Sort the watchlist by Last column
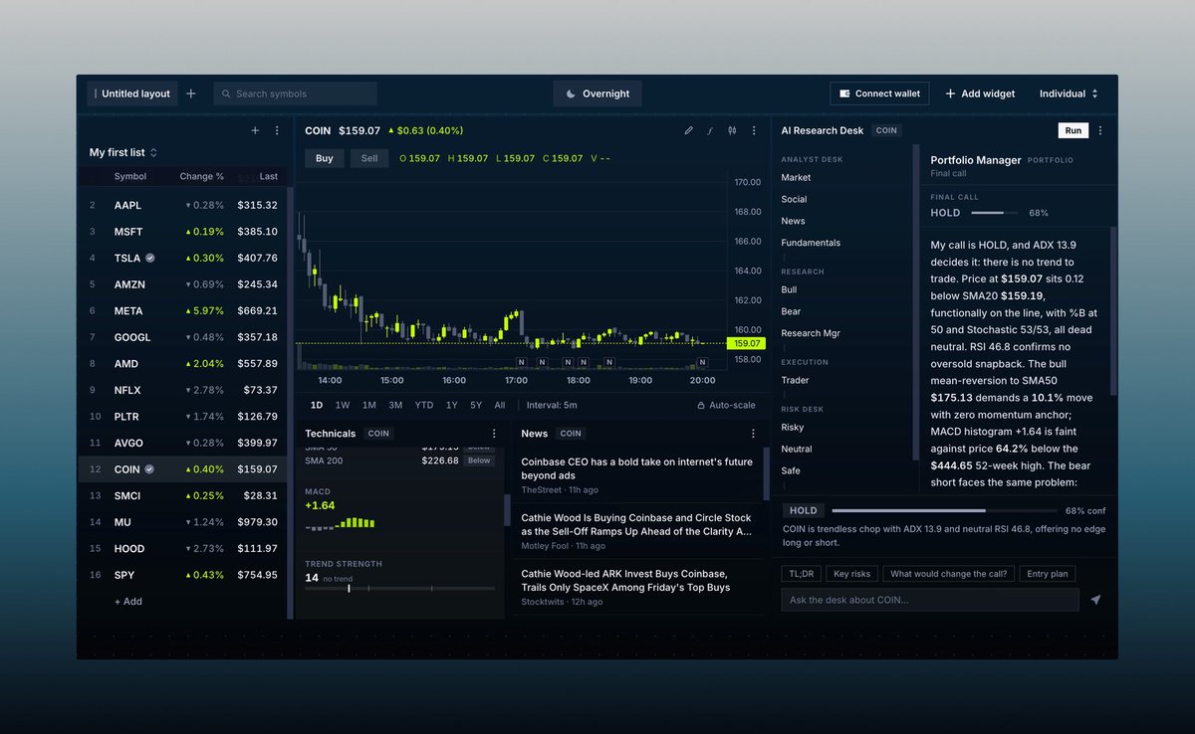The image size is (1195, 734). (268, 176)
